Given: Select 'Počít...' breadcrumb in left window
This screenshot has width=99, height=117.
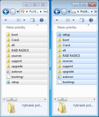Looking at the screenshot, I should pyautogui.click(x=34, y=12).
